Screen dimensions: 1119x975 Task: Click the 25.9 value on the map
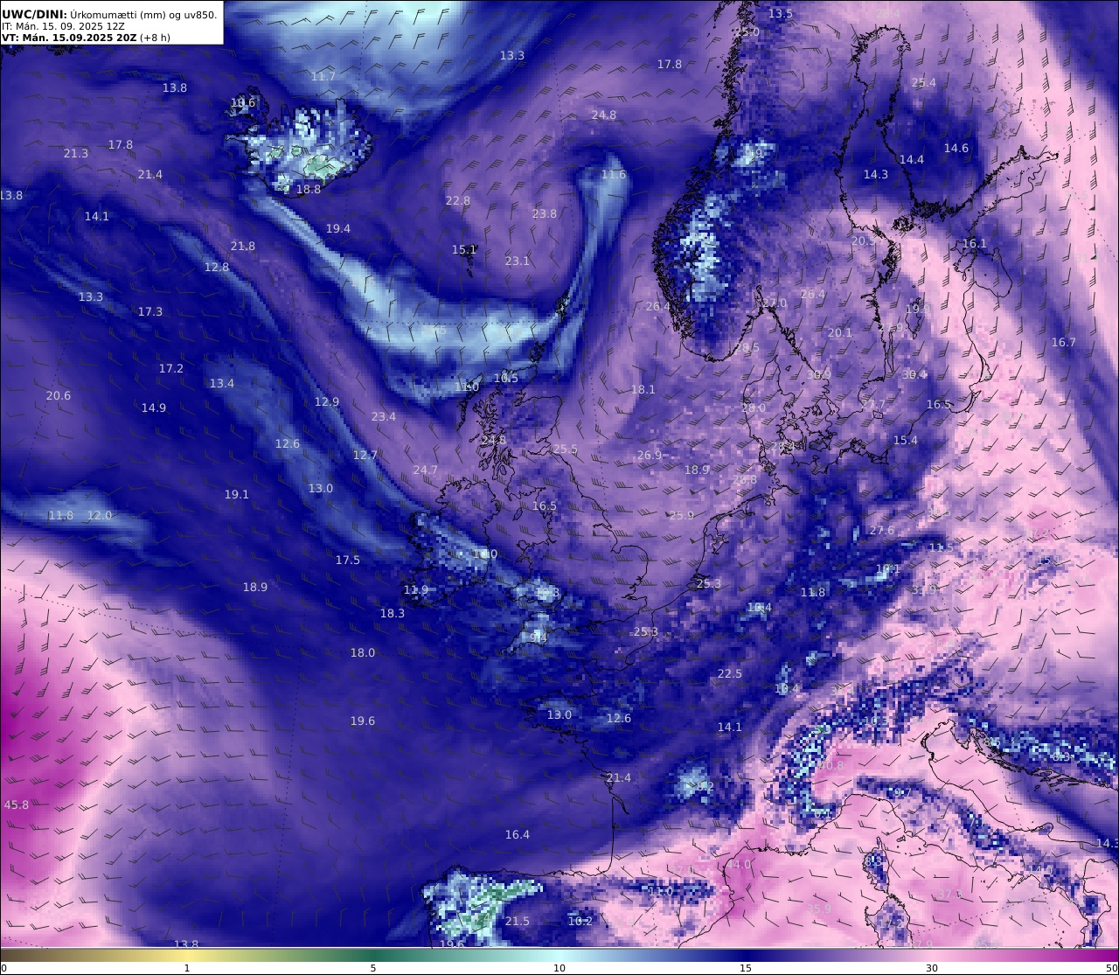[682, 516]
